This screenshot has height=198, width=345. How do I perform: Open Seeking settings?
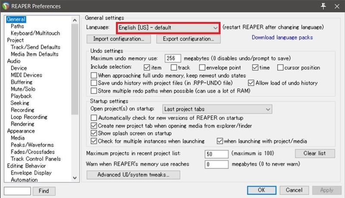(20, 103)
